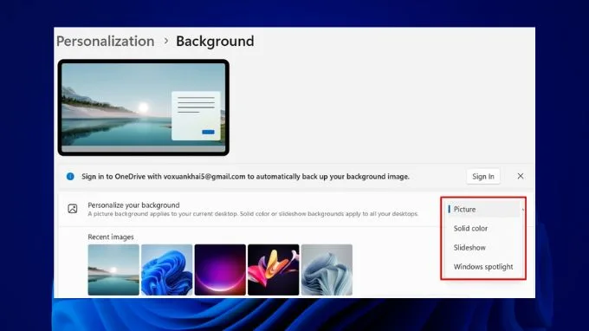Click the Sign In button for OneDrive
Image resolution: width=589 pixels, height=331 pixels.
point(483,176)
